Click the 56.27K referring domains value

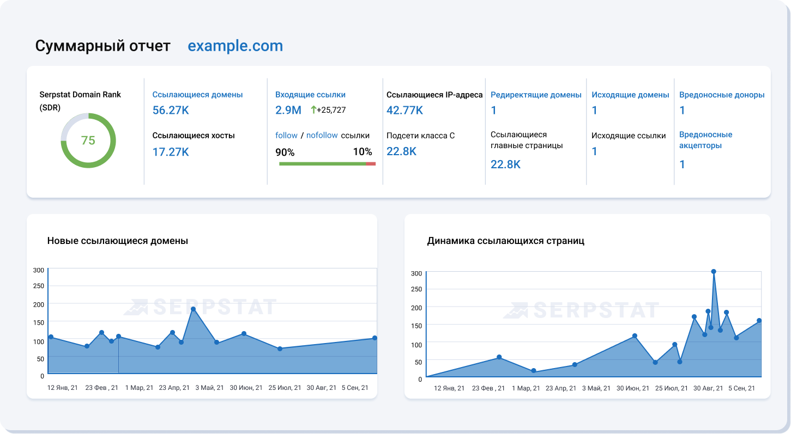170,111
